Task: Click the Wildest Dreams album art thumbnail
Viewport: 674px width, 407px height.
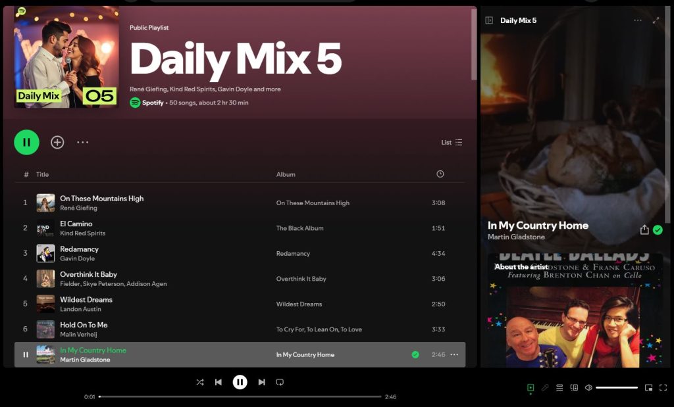Action: click(x=45, y=304)
